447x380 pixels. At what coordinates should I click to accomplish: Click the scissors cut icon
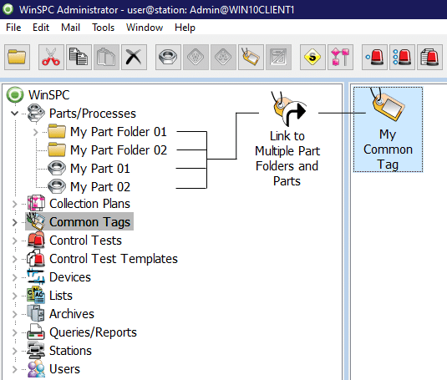point(51,57)
